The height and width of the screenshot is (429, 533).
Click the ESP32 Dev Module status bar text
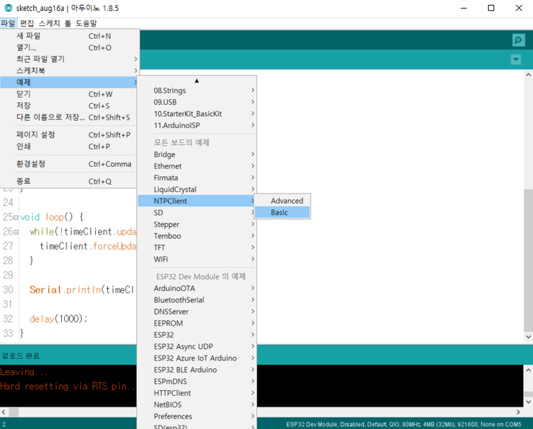point(403,424)
